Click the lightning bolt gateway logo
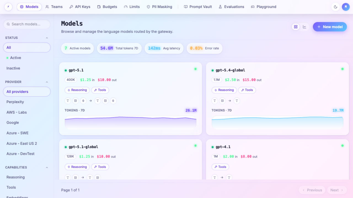This screenshot has height=198, width=353. [8, 7]
